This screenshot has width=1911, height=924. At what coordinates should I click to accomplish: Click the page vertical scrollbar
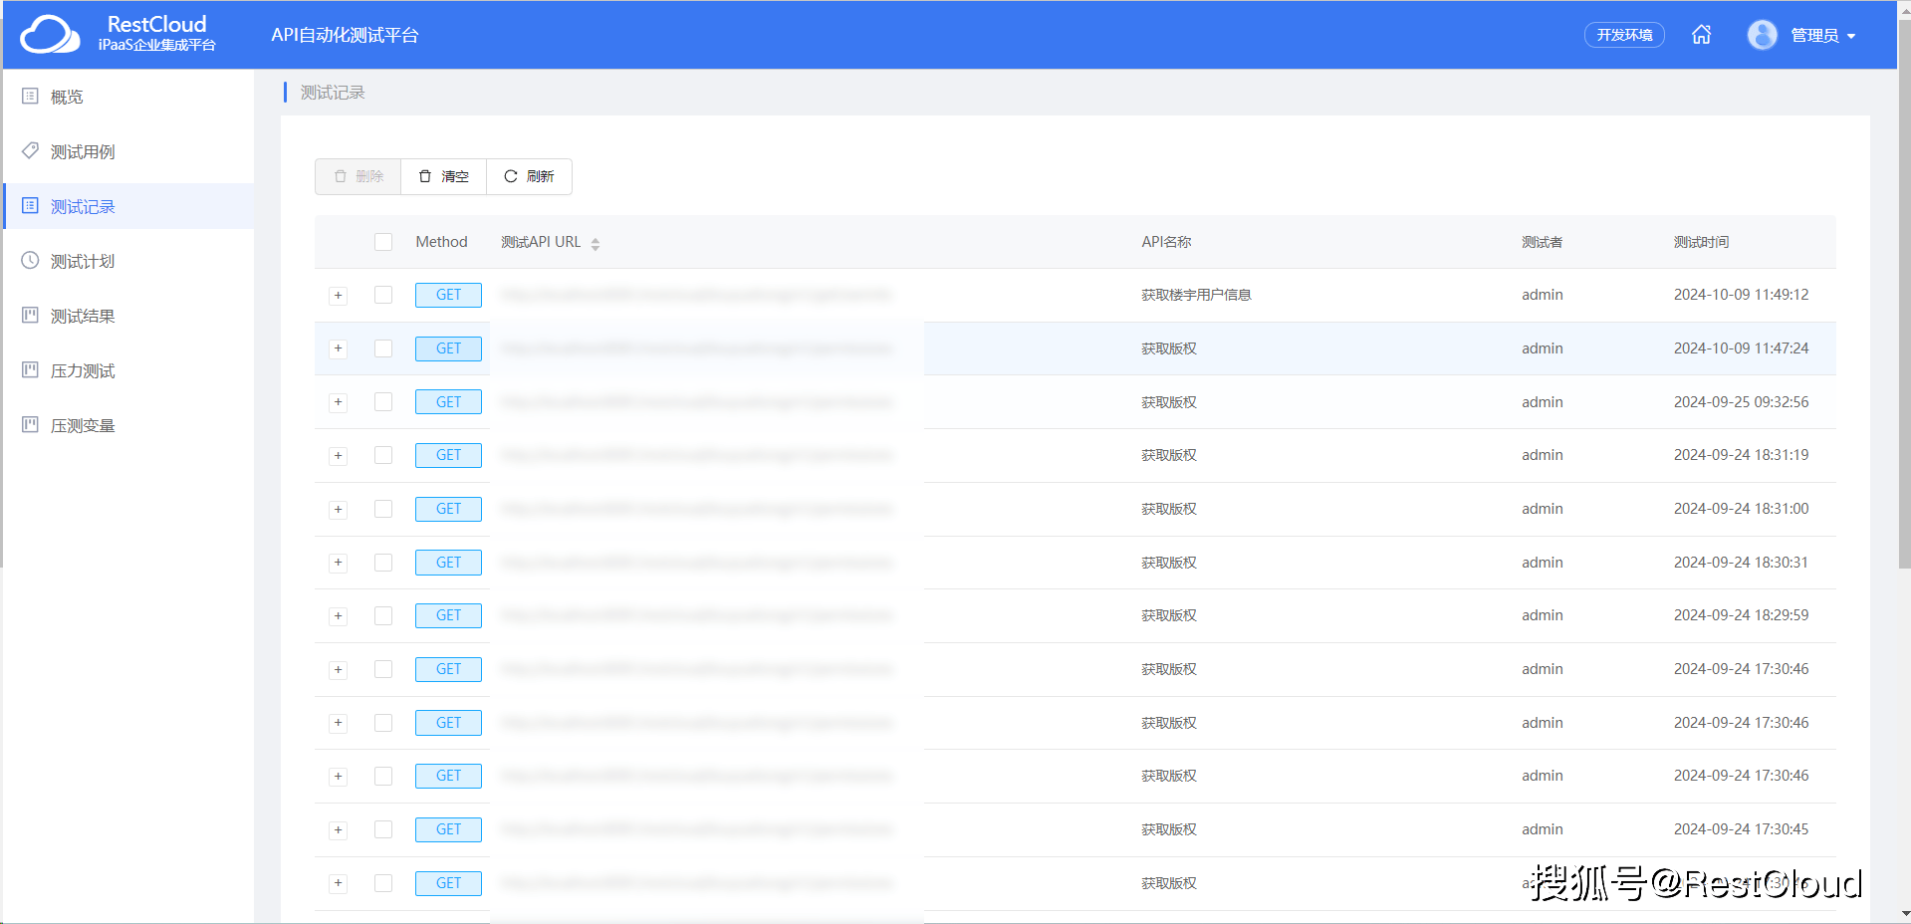coord(1903,299)
